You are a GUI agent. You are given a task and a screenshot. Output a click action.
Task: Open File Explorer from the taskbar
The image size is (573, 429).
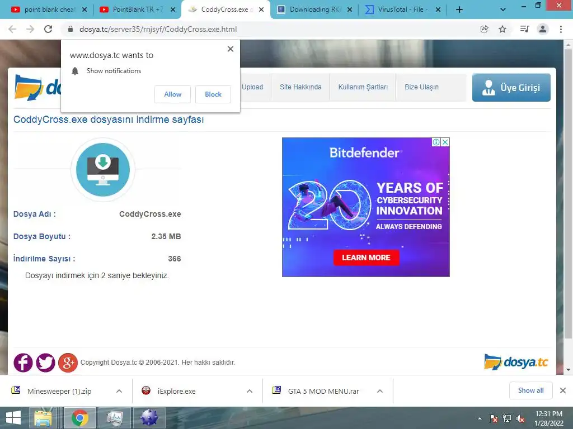[x=43, y=418]
